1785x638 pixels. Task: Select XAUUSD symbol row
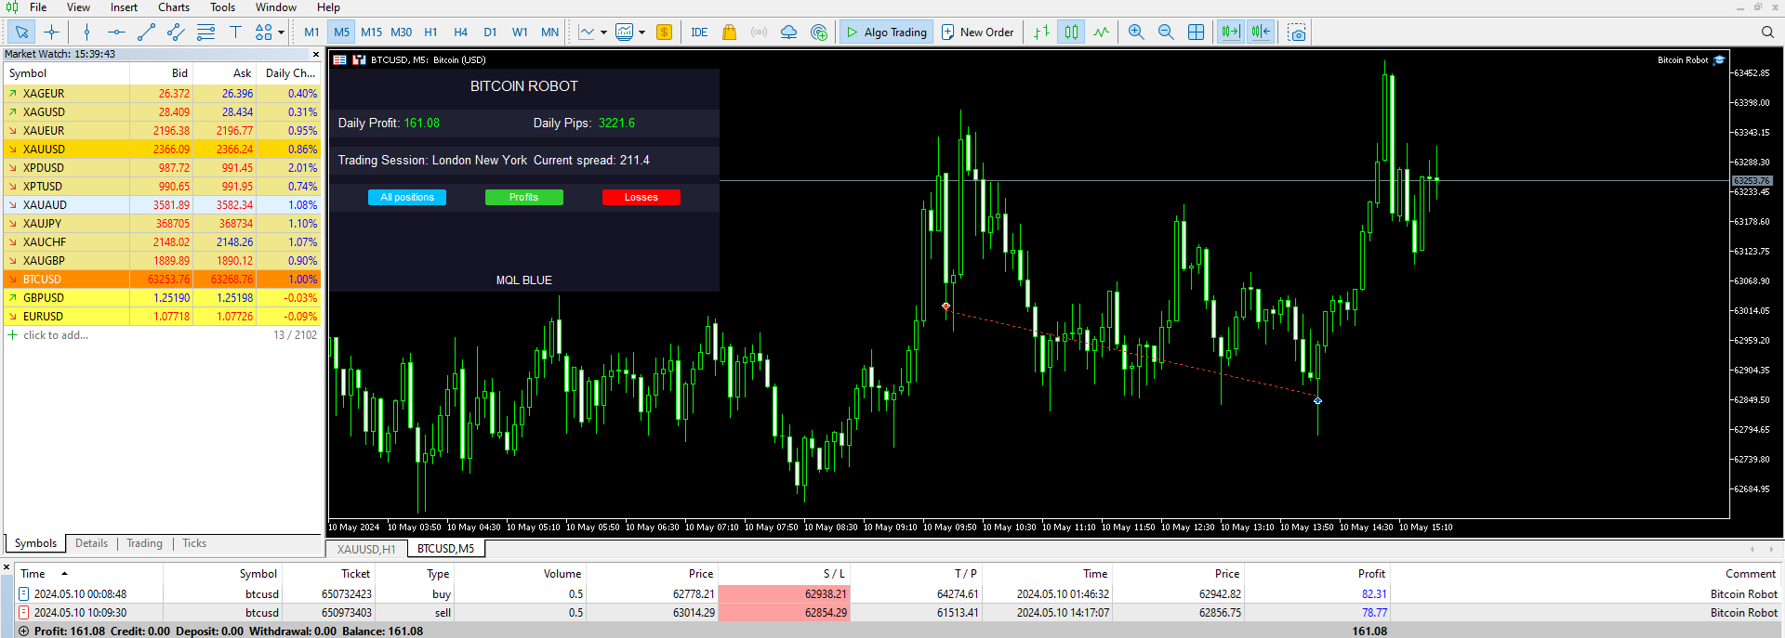[x=163, y=150]
